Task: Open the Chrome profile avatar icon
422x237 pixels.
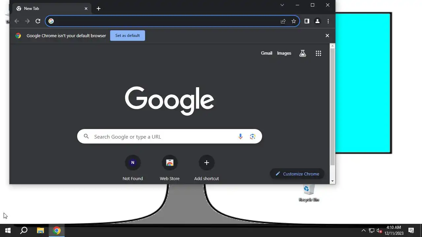Action: tap(317, 21)
